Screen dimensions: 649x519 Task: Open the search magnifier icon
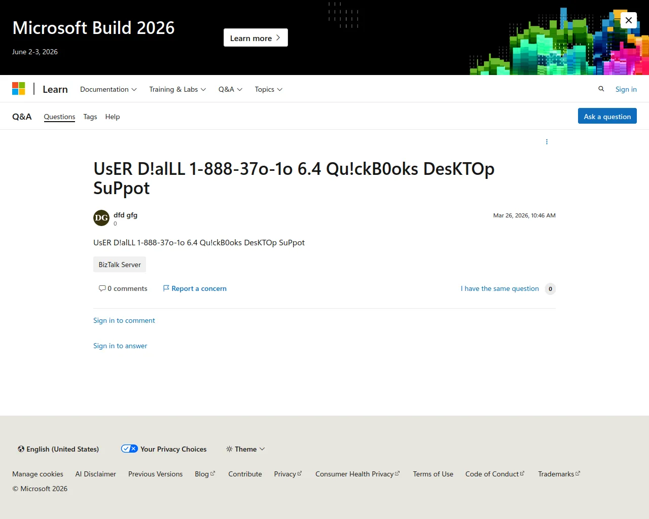coord(601,89)
